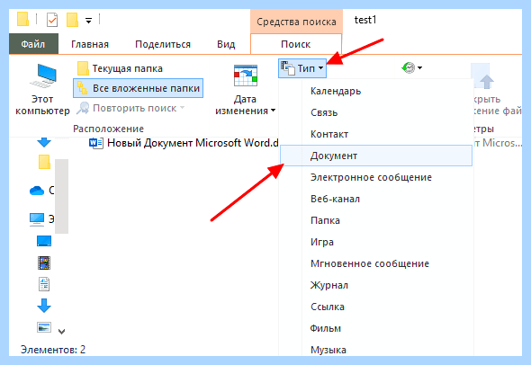The width and height of the screenshot is (531, 365).
Task: Choose Папка from the type list
Action: tap(375, 220)
